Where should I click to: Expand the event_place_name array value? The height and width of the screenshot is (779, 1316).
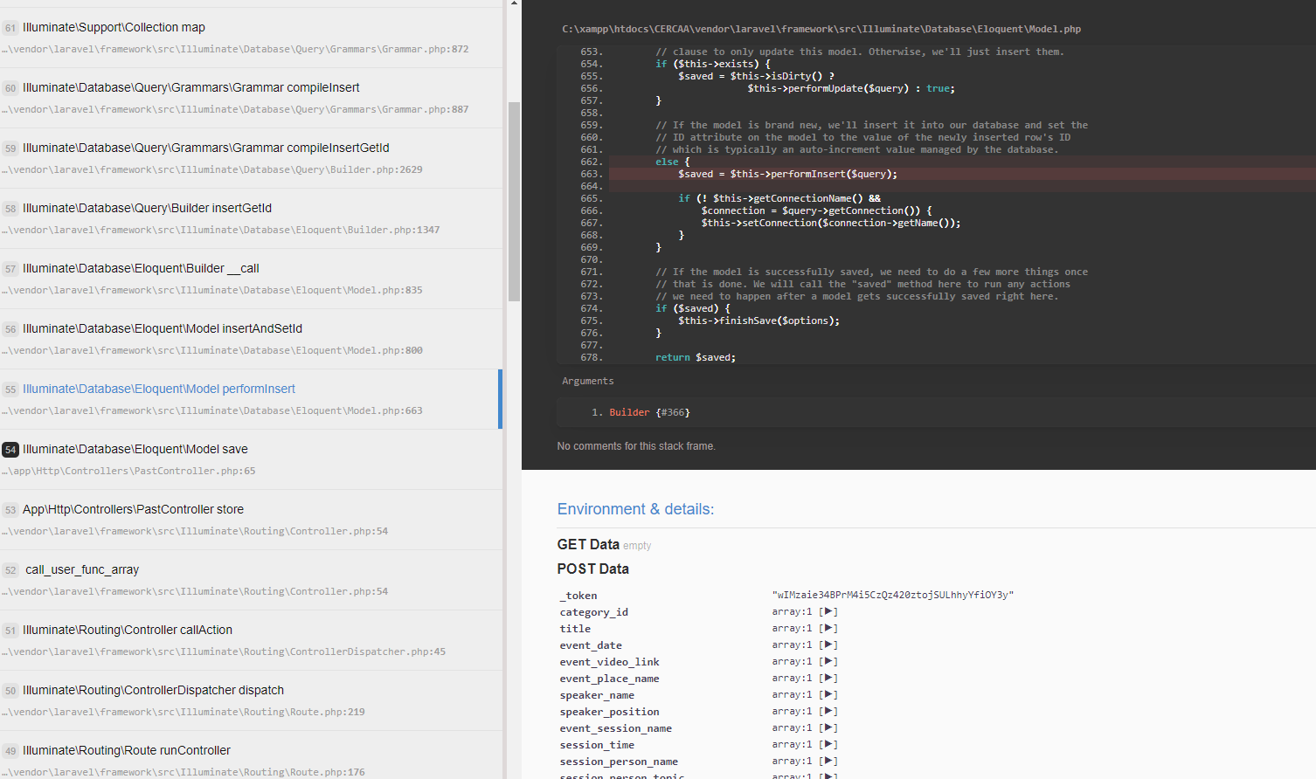point(829,679)
